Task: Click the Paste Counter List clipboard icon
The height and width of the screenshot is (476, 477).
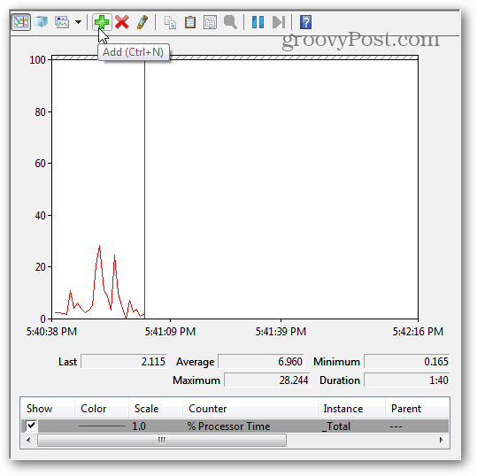Action: [x=190, y=22]
